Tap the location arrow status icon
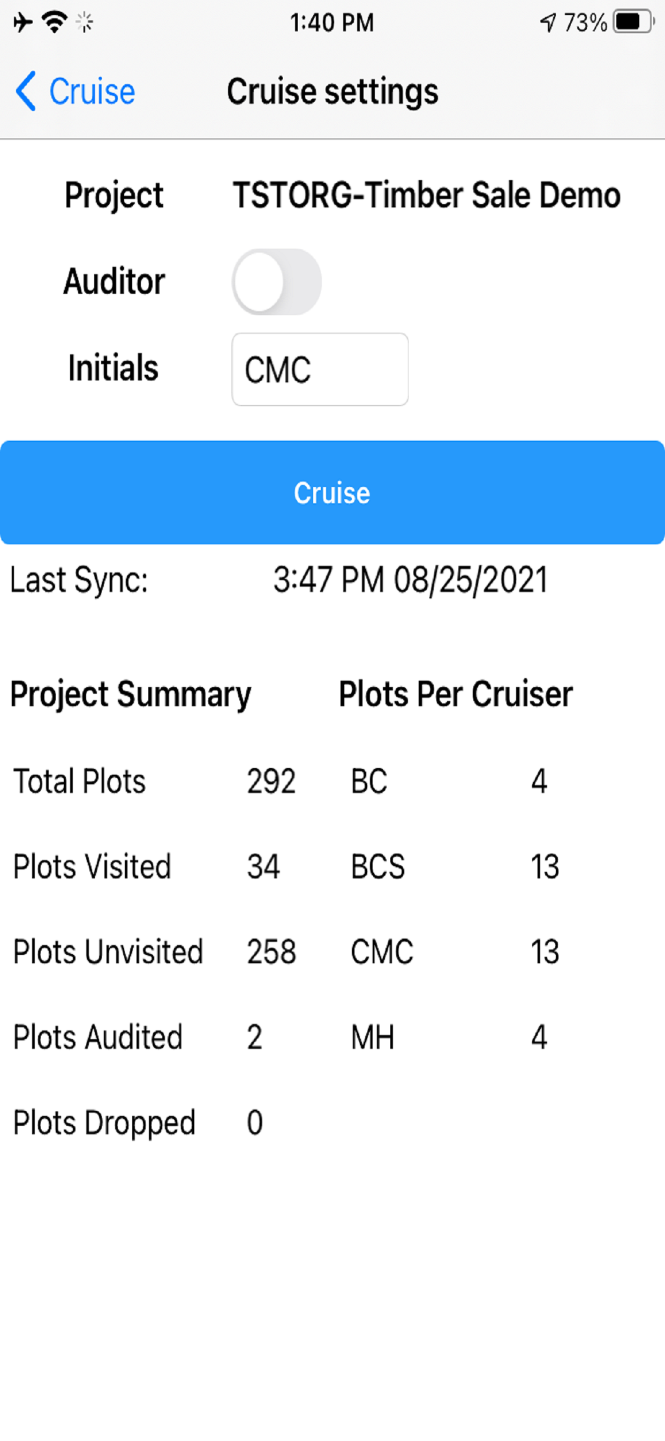665x1441 pixels. (x=548, y=23)
